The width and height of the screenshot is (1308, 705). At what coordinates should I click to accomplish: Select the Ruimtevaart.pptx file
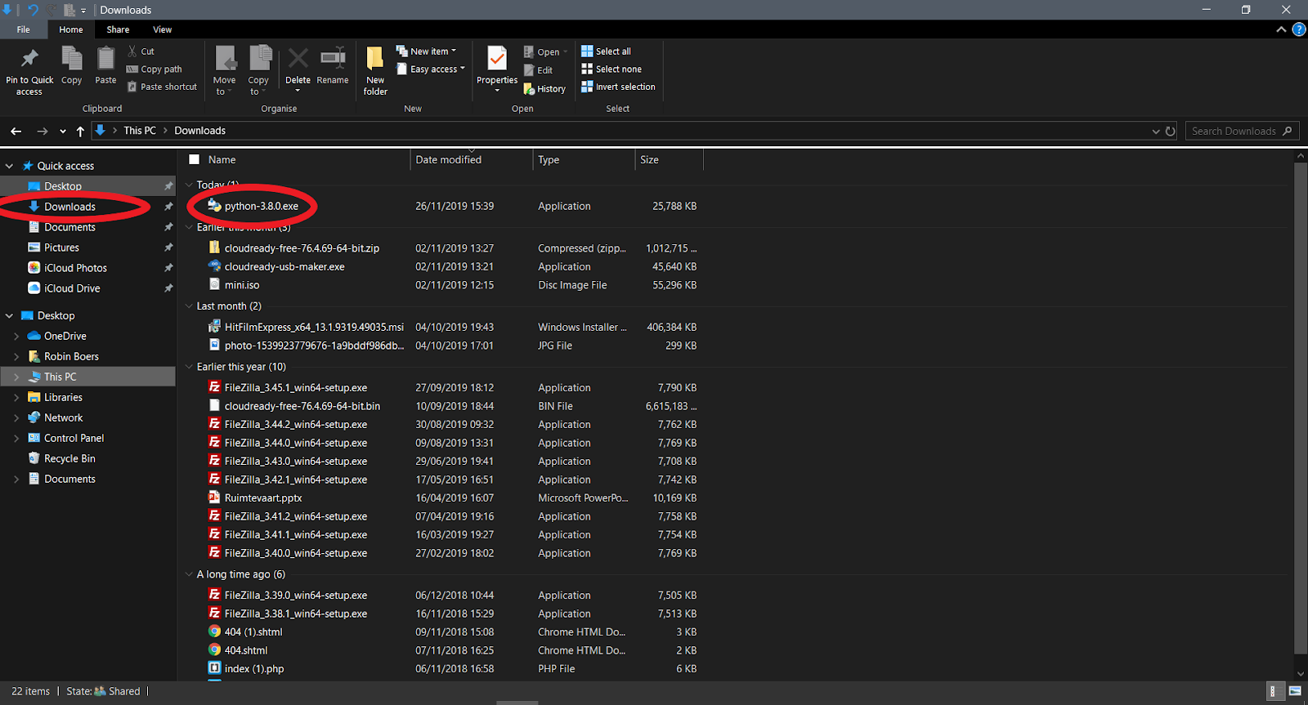[x=263, y=498]
